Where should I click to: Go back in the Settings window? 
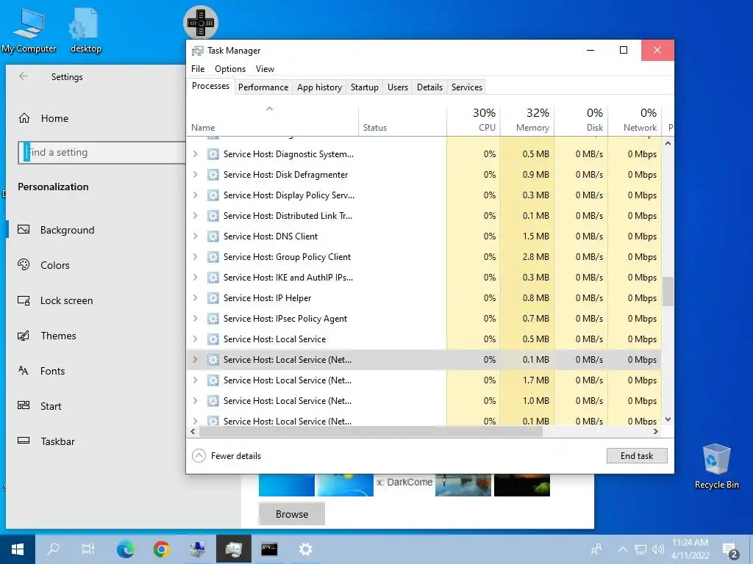pos(23,76)
